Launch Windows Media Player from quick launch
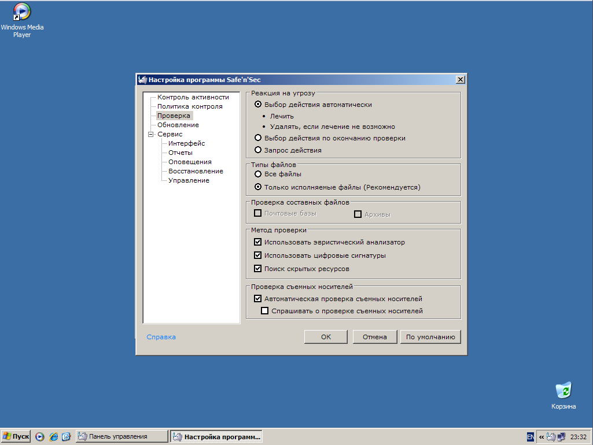593x445 pixels. (40, 437)
